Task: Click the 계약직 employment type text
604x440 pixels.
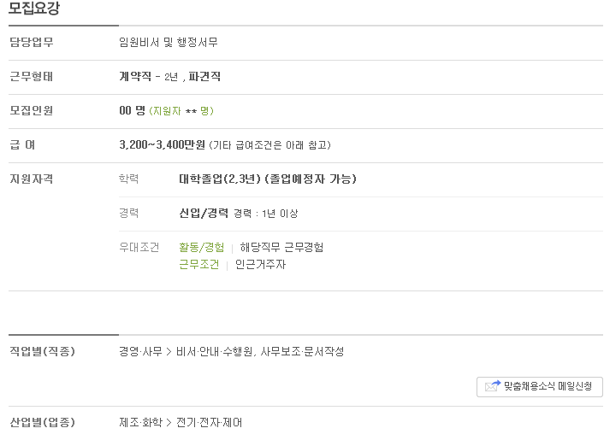Action: [135, 77]
